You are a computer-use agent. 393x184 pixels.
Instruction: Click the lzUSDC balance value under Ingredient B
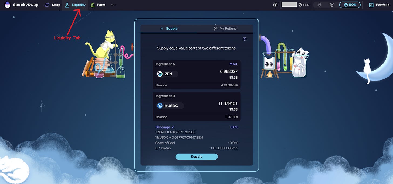[231, 117]
